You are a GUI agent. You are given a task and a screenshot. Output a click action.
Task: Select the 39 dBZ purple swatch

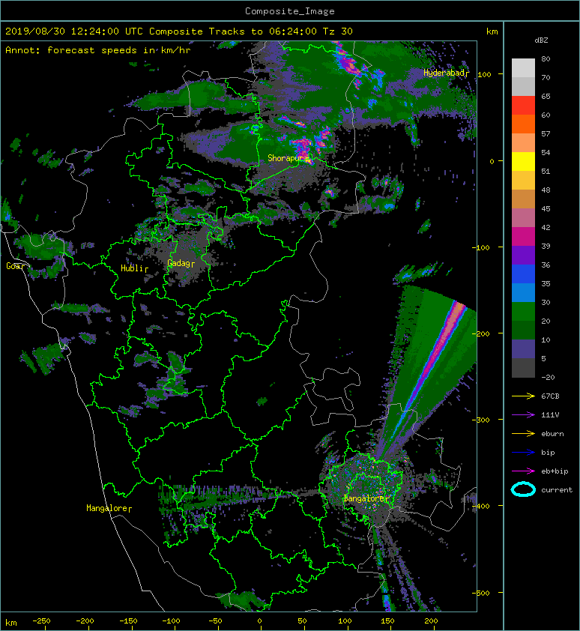point(523,255)
